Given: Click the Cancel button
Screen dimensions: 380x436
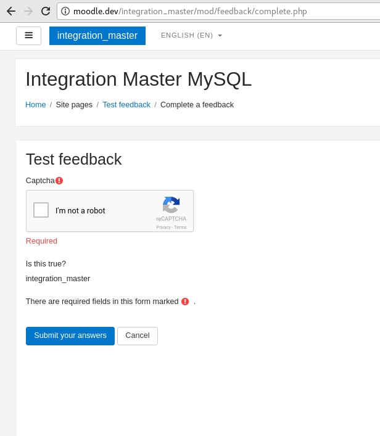Looking at the screenshot, I should 138,336.
